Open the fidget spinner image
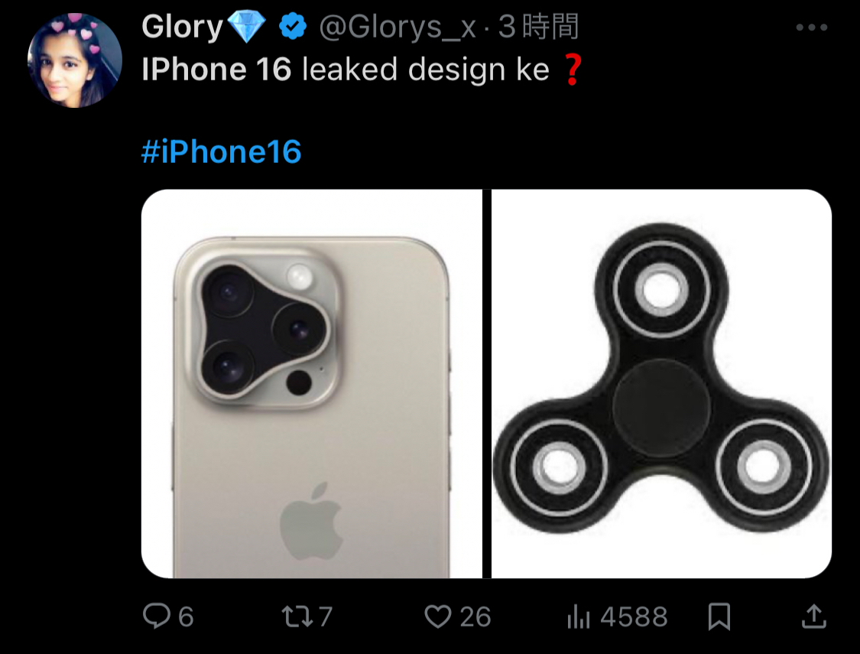Screen dimensions: 860x654 661,383
